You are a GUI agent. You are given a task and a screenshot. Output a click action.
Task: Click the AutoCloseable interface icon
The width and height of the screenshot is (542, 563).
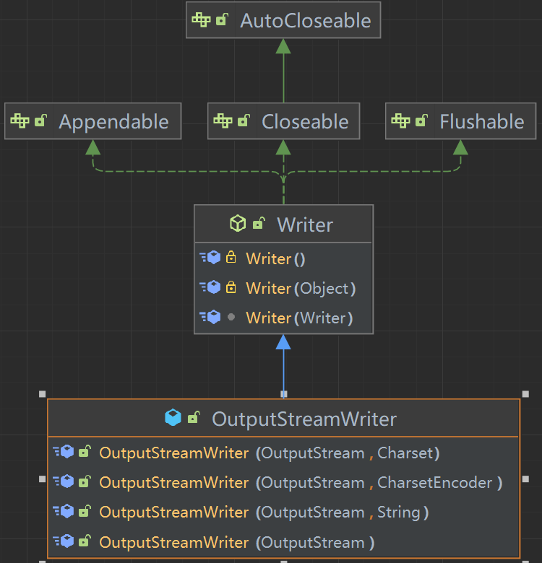coord(202,20)
